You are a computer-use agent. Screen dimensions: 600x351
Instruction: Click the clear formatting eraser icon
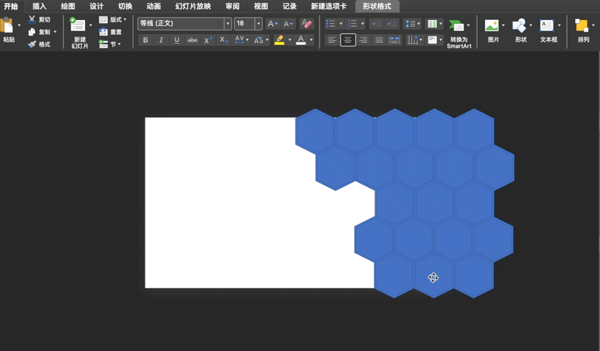pos(306,24)
